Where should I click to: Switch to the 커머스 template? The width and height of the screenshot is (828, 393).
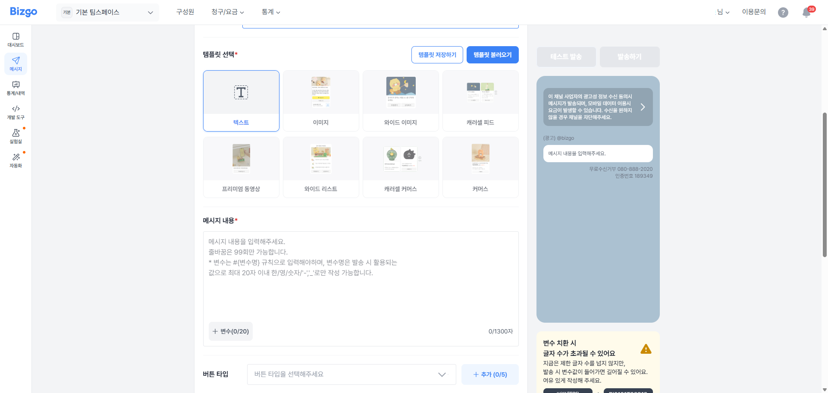point(480,167)
